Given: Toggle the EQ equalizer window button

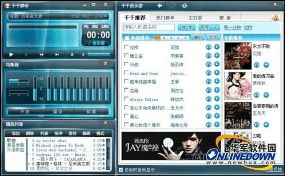Looking at the screenshot, I should tap(96, 27).
